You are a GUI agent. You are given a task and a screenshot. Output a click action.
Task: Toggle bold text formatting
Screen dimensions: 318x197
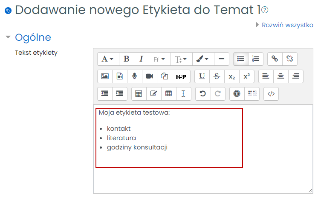pyautogui.click(x=127, y=59)
